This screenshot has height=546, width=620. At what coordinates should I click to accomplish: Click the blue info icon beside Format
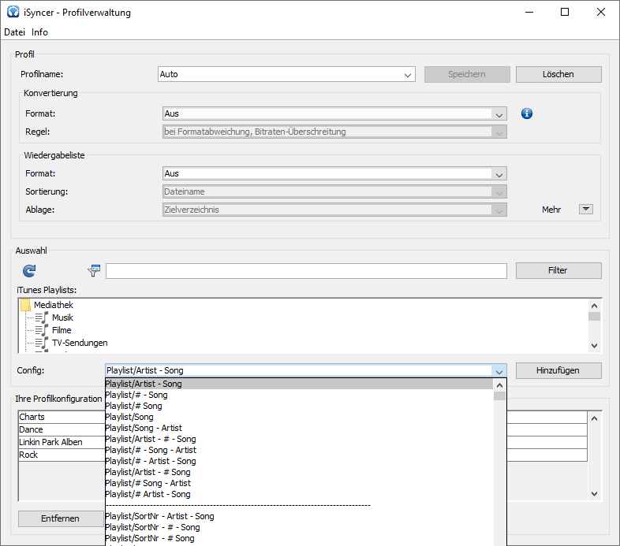point(527,113)
